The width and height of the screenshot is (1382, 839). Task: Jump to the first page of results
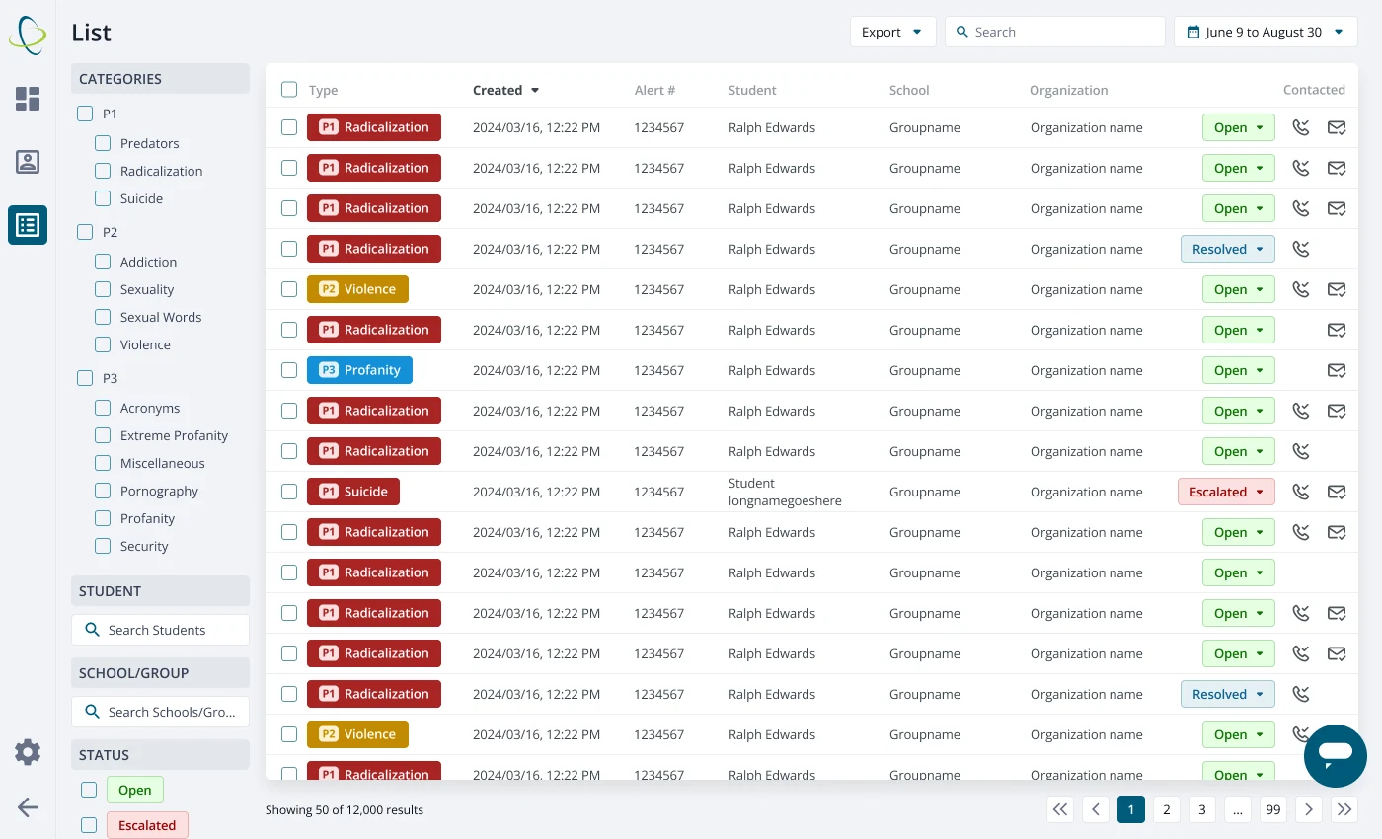pos(1060,809)
